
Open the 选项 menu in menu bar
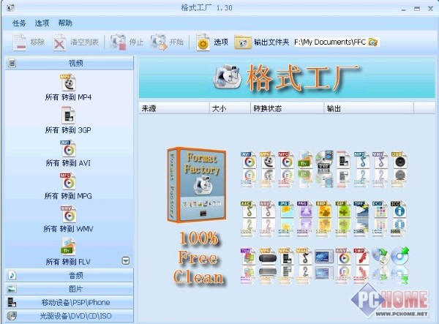click(42, 23)
